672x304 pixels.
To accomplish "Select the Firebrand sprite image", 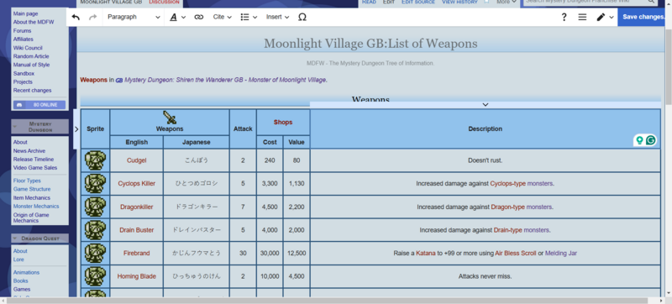I will 95,253.
